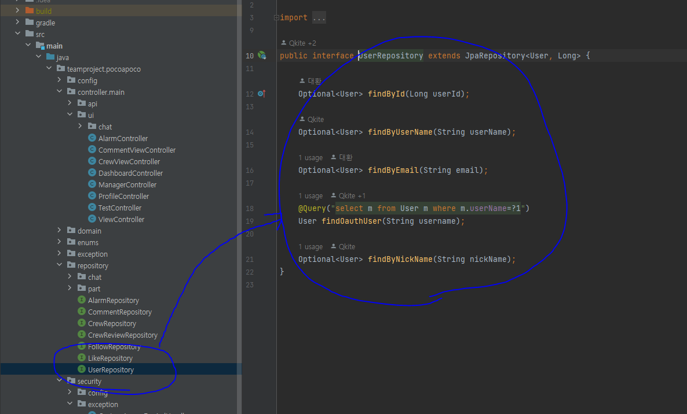Click the TestController class icon

[92, 207]
